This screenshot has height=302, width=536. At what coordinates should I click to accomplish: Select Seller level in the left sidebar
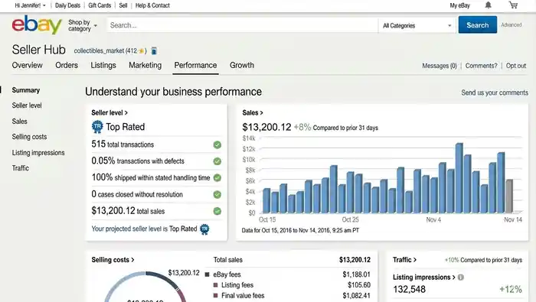point(27,106)
